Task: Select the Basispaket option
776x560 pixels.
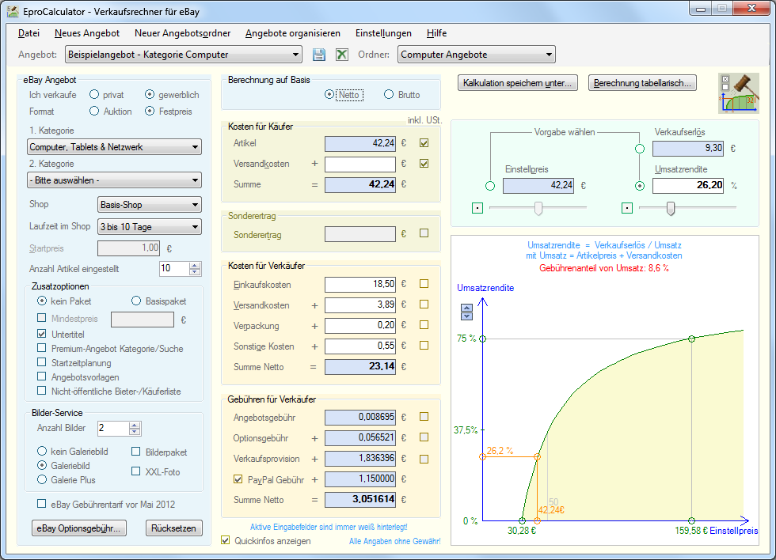Action: [x=136, y=301]
